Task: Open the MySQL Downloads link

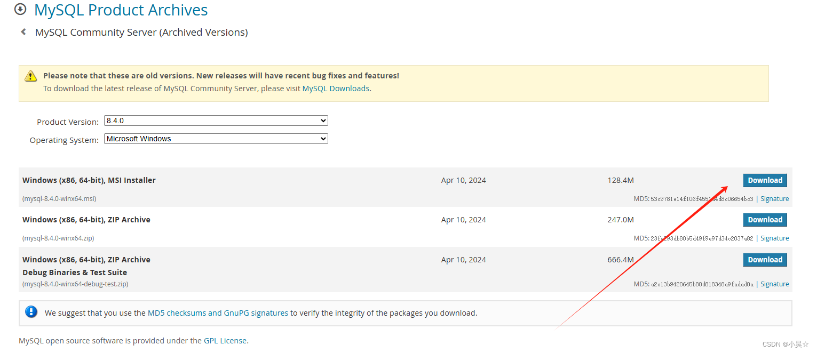Action: tap(335, 88)
